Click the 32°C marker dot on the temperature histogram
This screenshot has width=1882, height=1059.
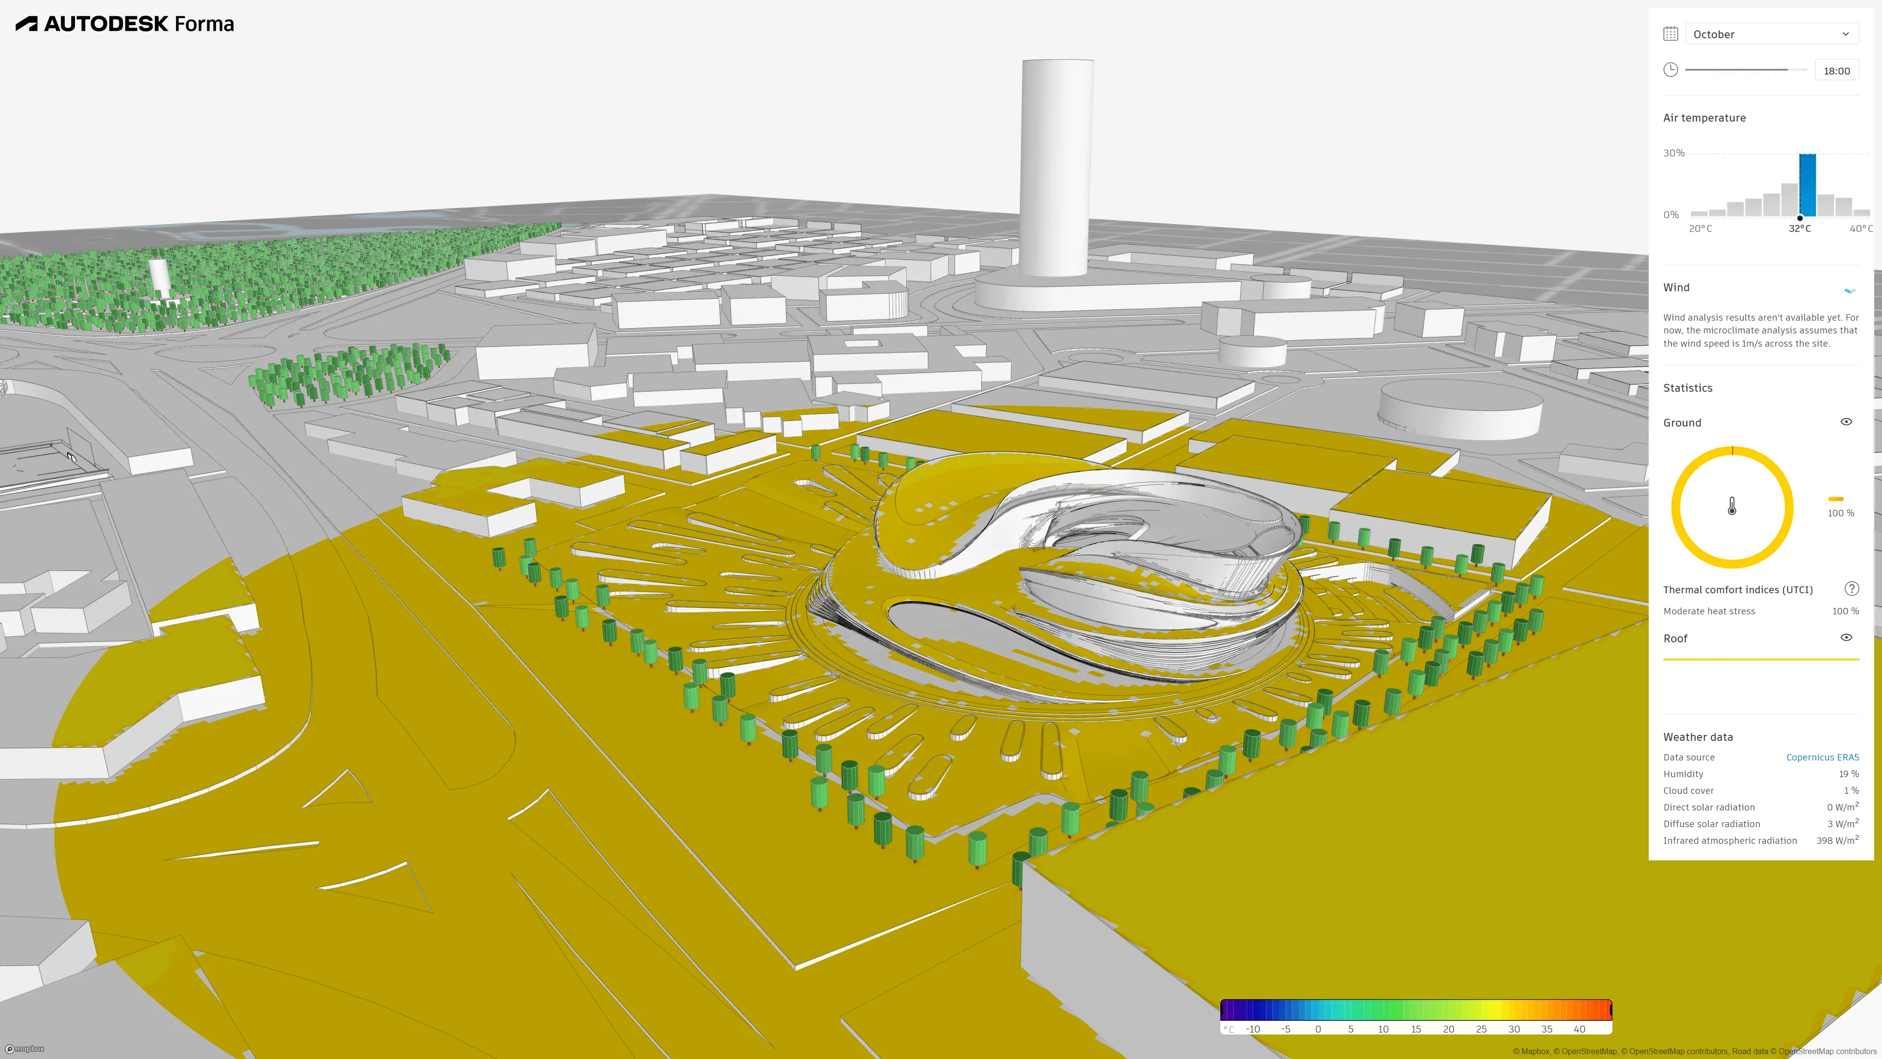point(1801,218)
